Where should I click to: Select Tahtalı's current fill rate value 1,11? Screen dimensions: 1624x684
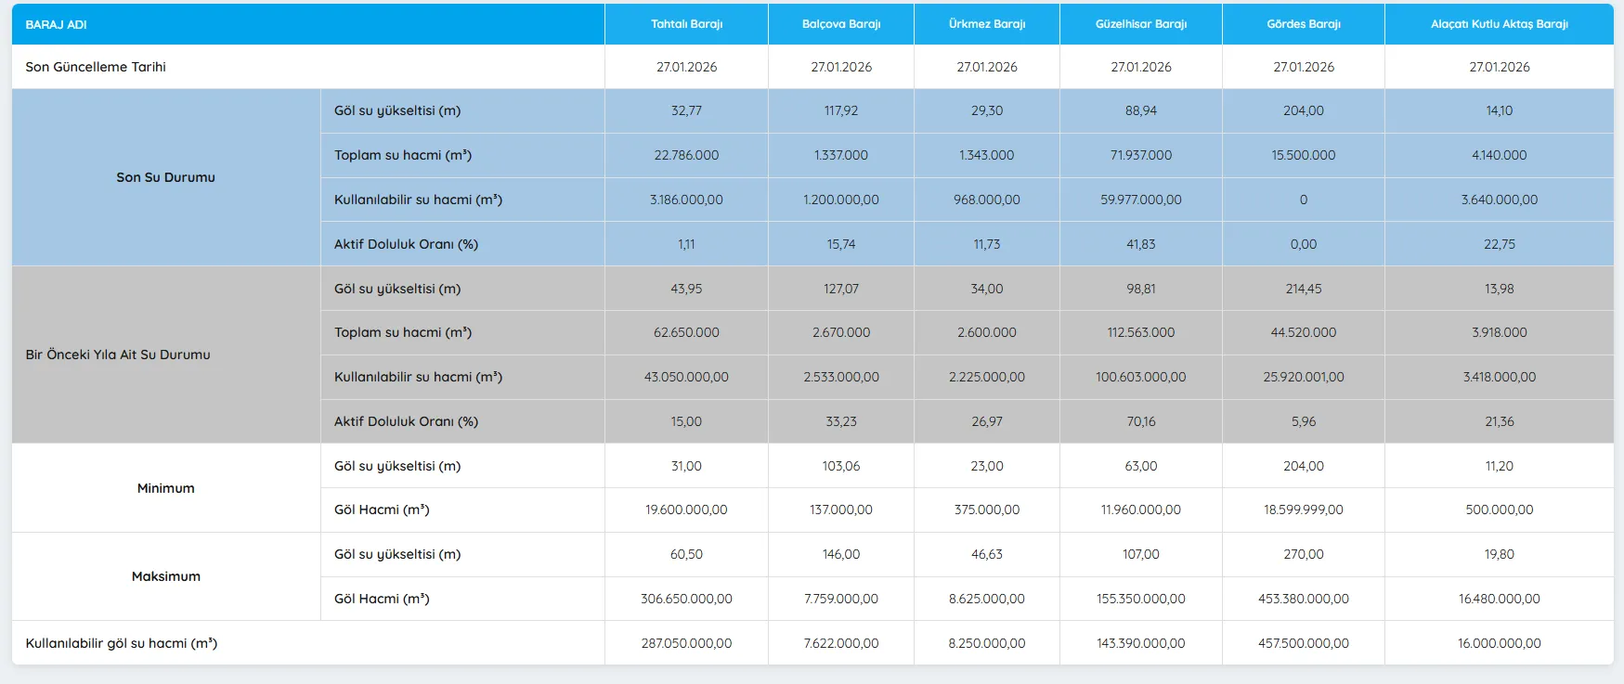pos(686,244)
